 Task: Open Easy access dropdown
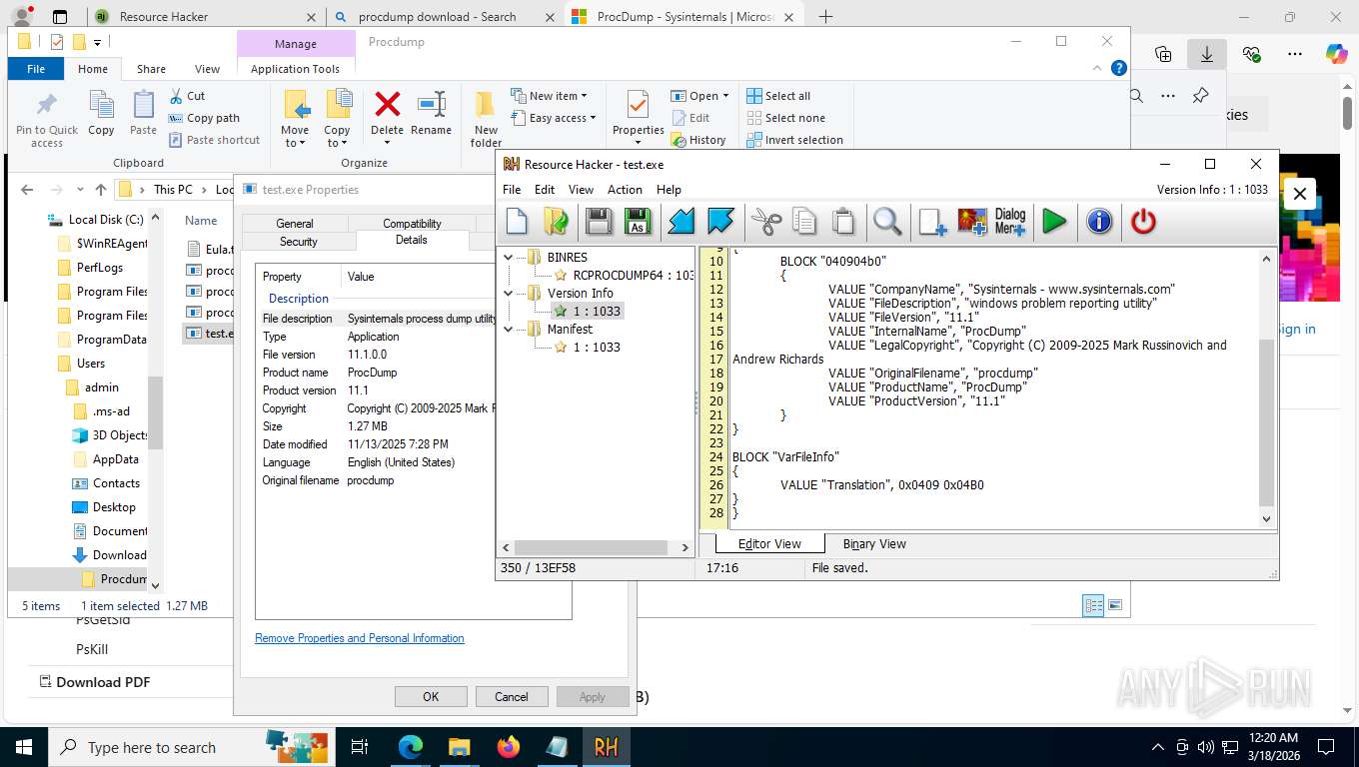click(553, 118)
